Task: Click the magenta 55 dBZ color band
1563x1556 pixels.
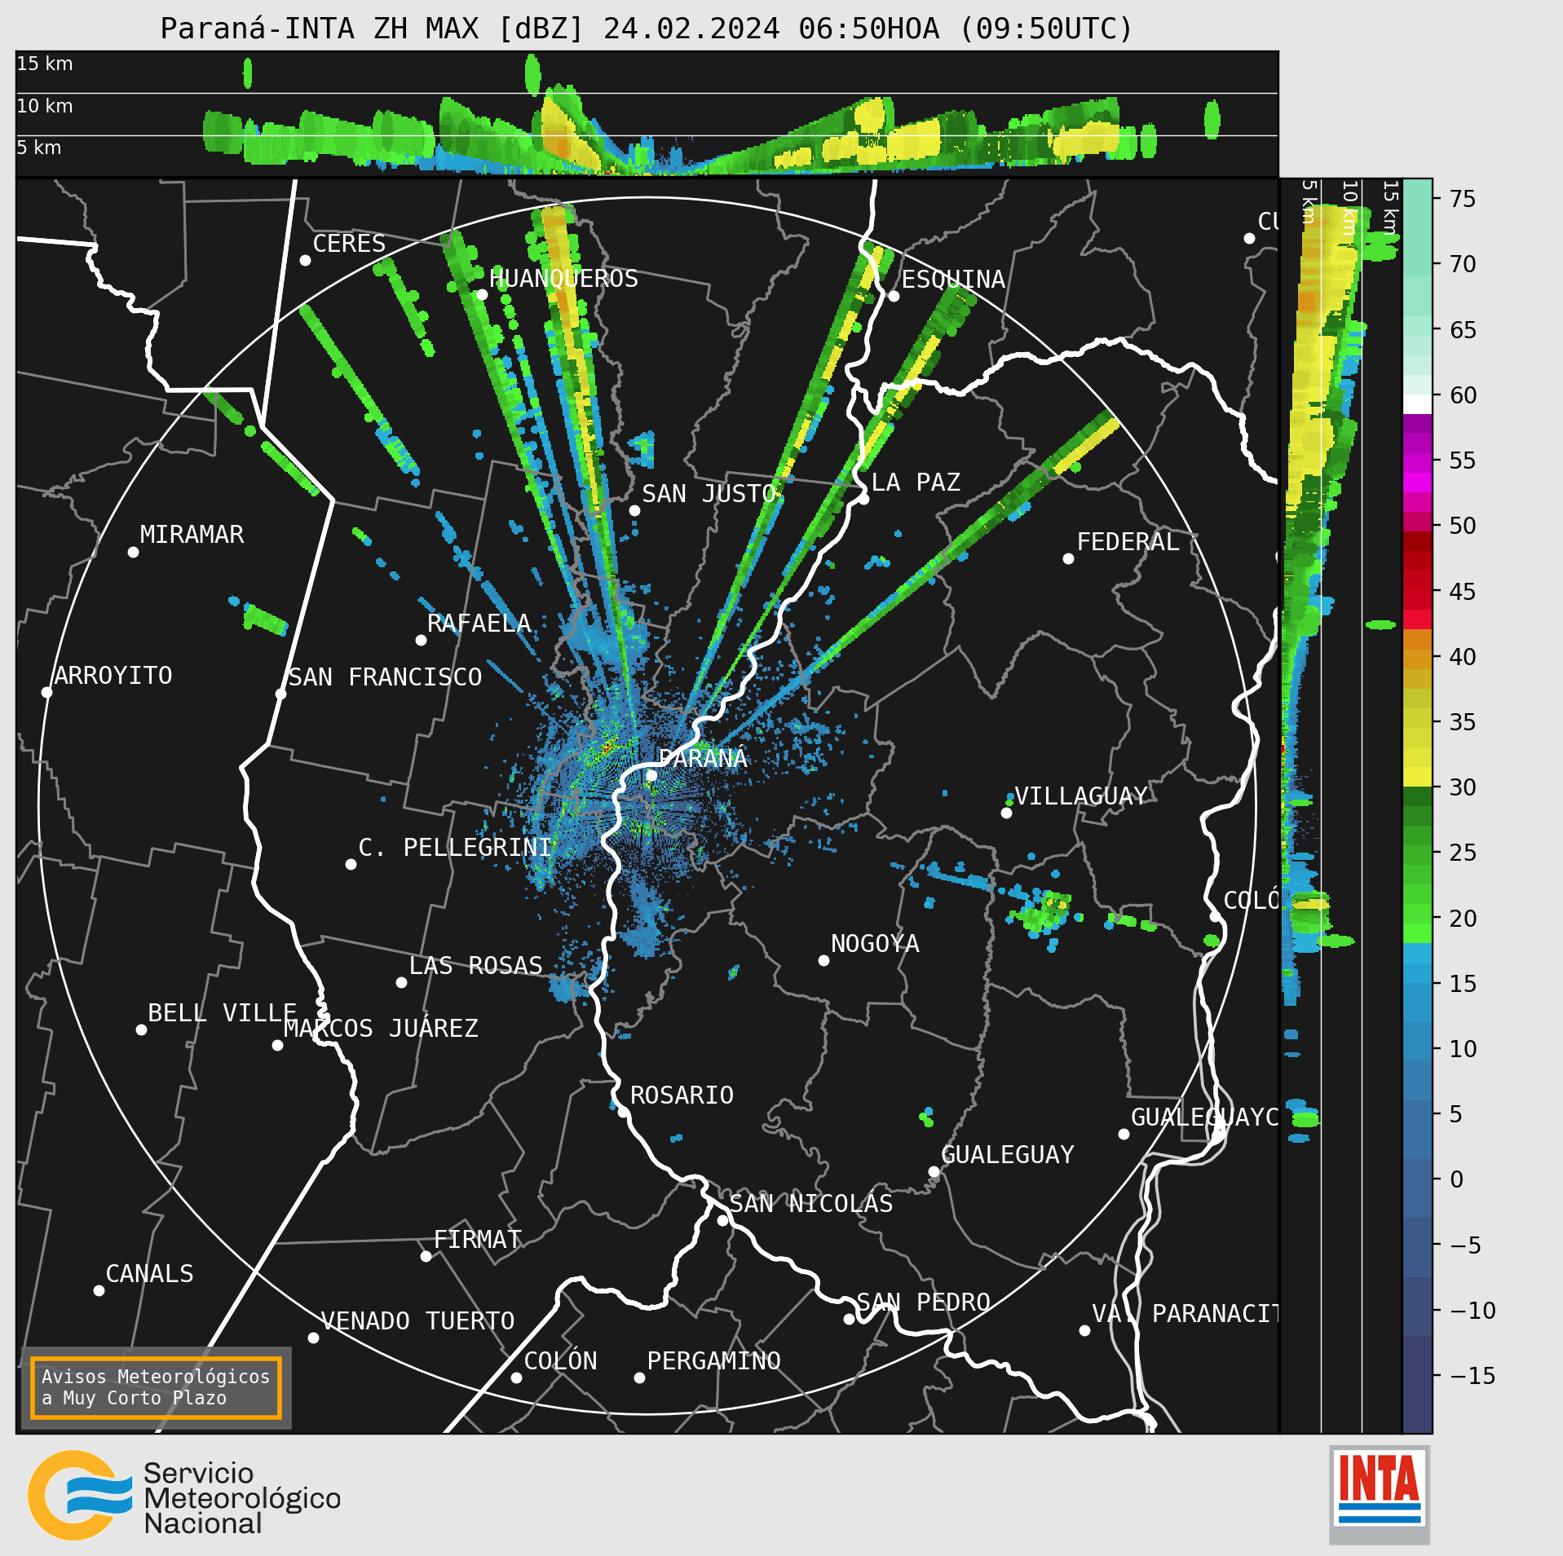Action: pos(1417,463)
